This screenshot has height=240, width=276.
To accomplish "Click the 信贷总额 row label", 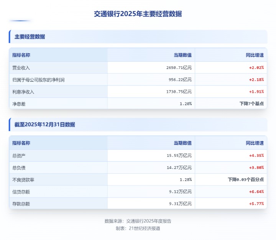I will point(21,192).
